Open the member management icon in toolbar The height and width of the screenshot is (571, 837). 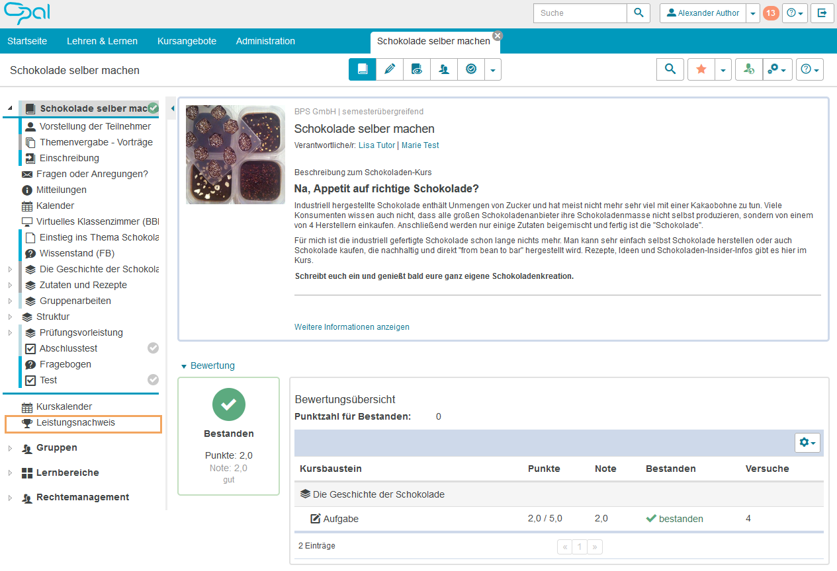click(x=444, y=69)
